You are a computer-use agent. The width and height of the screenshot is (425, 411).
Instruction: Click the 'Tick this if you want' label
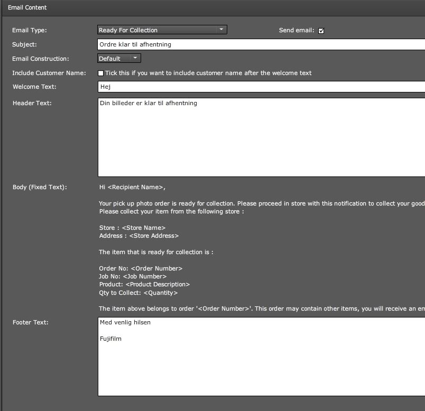pos(208,73)
